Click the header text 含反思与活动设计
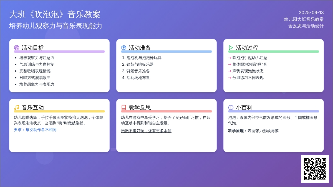 (x=306, y=26)
